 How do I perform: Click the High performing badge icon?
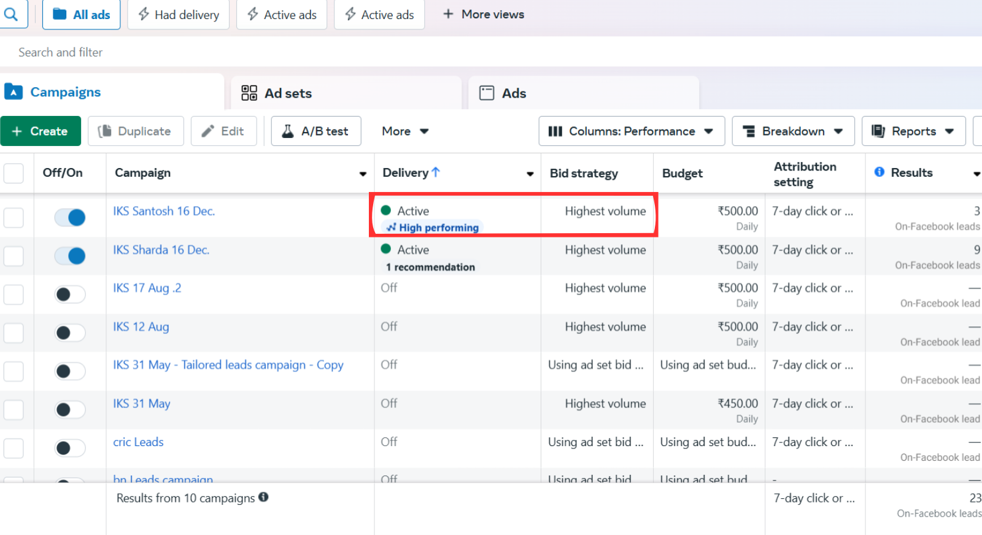pos(391,228)
